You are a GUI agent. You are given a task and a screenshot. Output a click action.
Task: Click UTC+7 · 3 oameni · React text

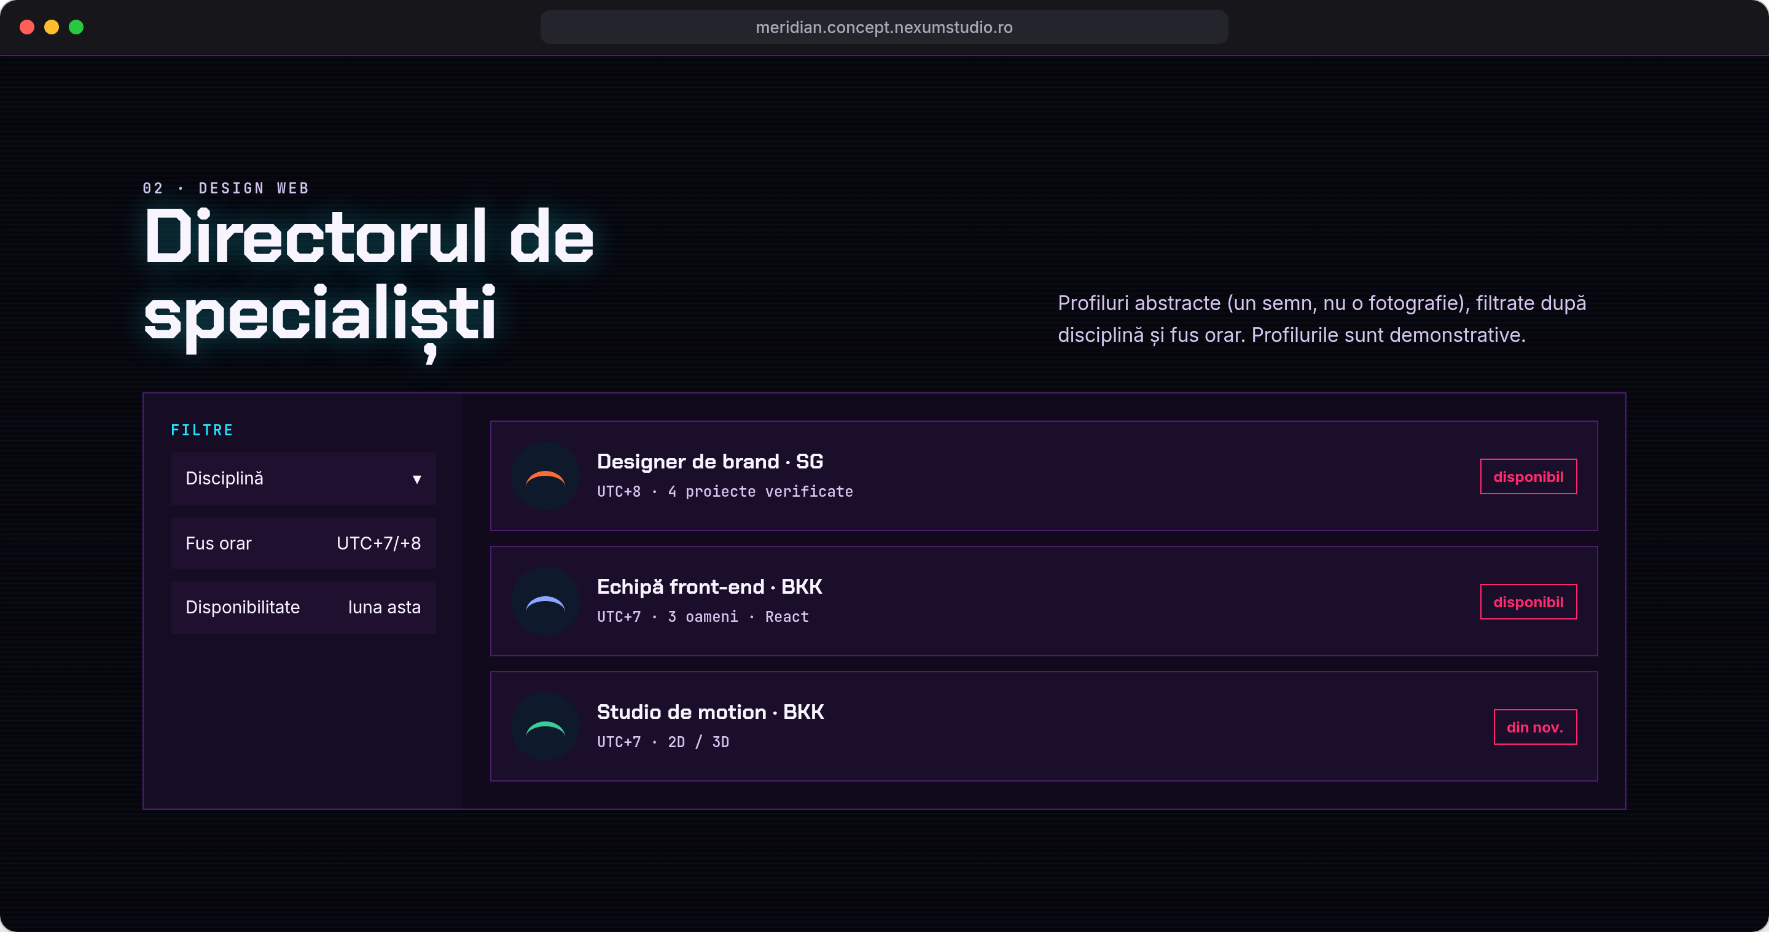pyautogui.click(x=703, y=617)
